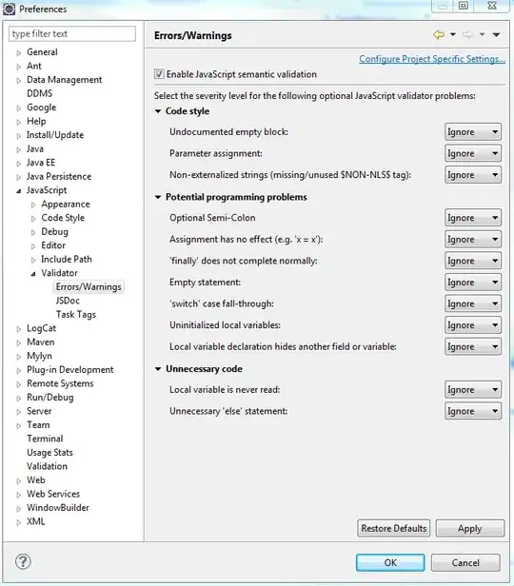Open Configure Project Specific Settings link
Image resolution: width=514 pixels, height=586 pixels.
[x=432, y=59]
